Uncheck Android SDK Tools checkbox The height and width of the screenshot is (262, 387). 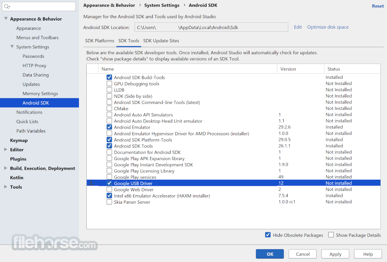(x=110, y=146)
